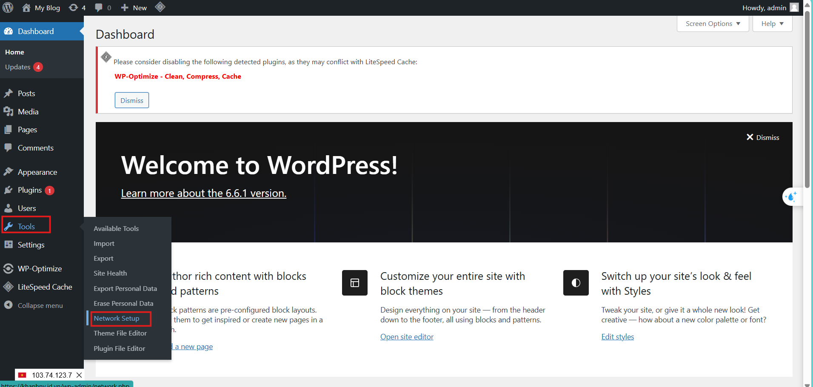Click the plus icon next to New
The width and height of the screenshot is (813, 387).
125,8
